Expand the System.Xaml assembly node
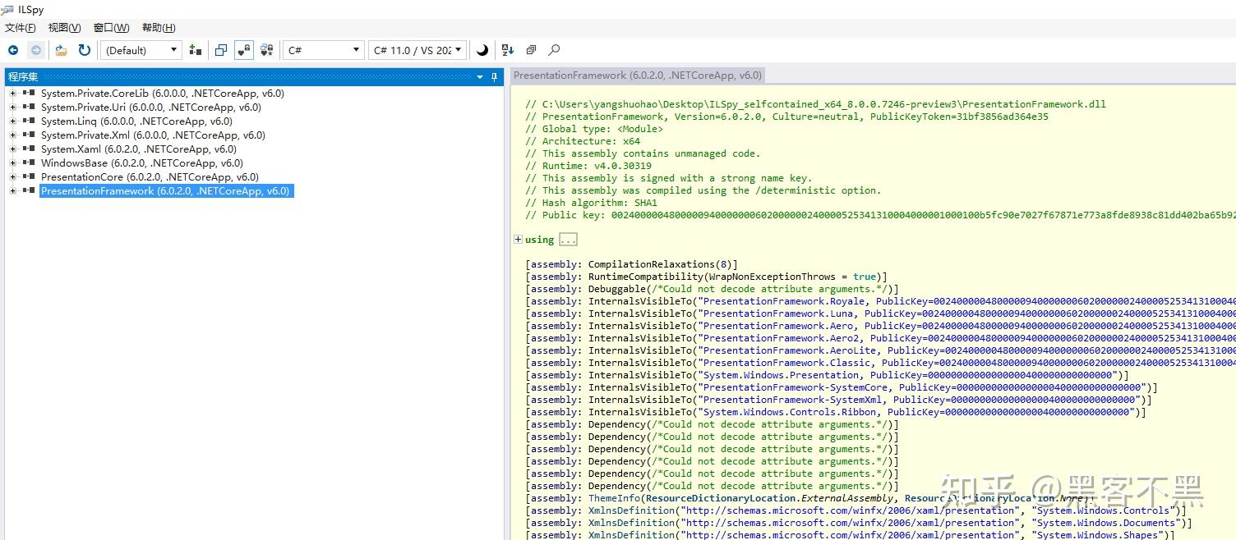Screen dimensions: 1236x540 (x=12, y=149)
